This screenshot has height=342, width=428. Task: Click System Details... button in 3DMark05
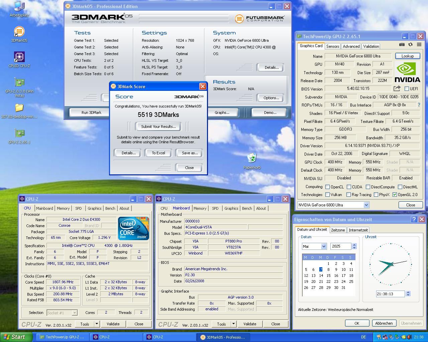[271, 67]
